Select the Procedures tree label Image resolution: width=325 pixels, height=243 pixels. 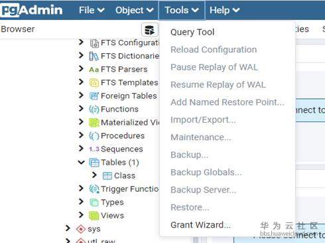coord(123,135)
